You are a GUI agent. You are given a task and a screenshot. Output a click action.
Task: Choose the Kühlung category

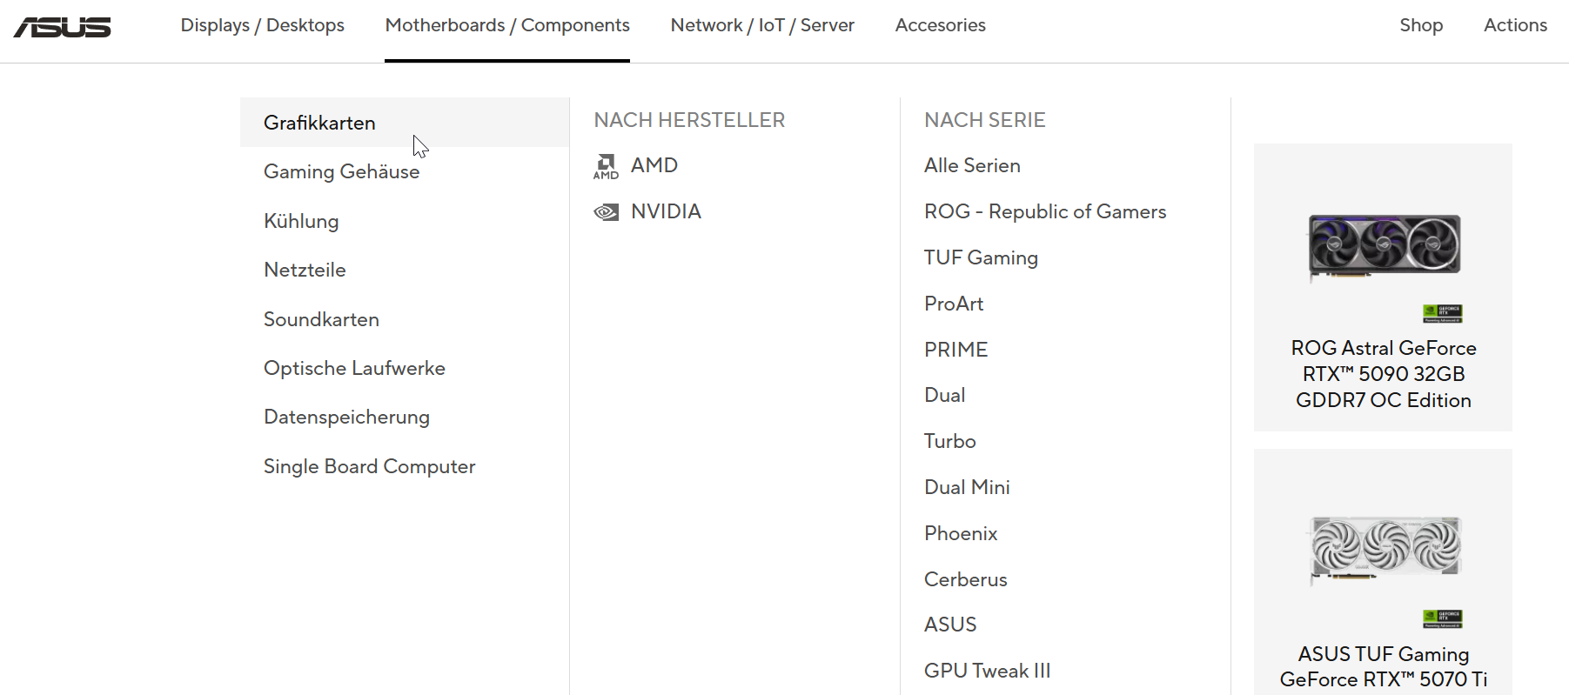click(300, 221)
